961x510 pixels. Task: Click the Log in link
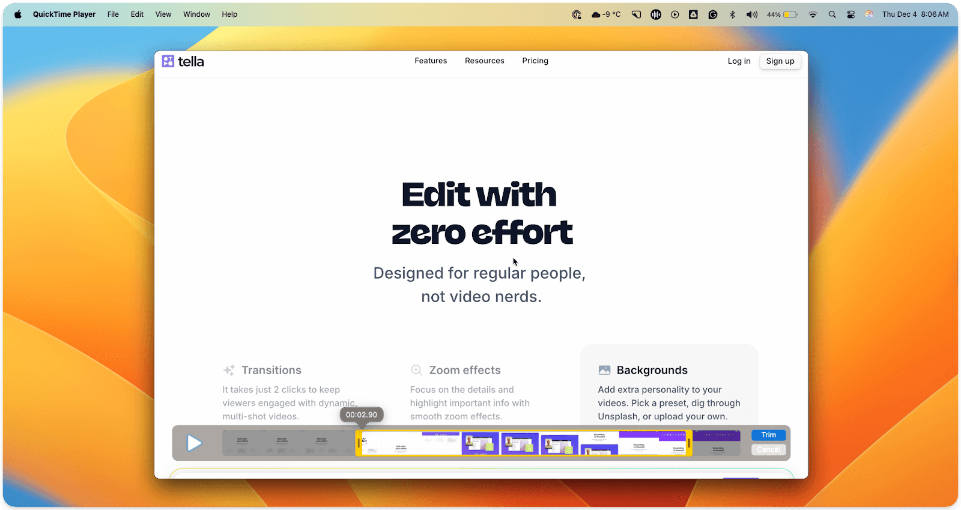point(739,61)
